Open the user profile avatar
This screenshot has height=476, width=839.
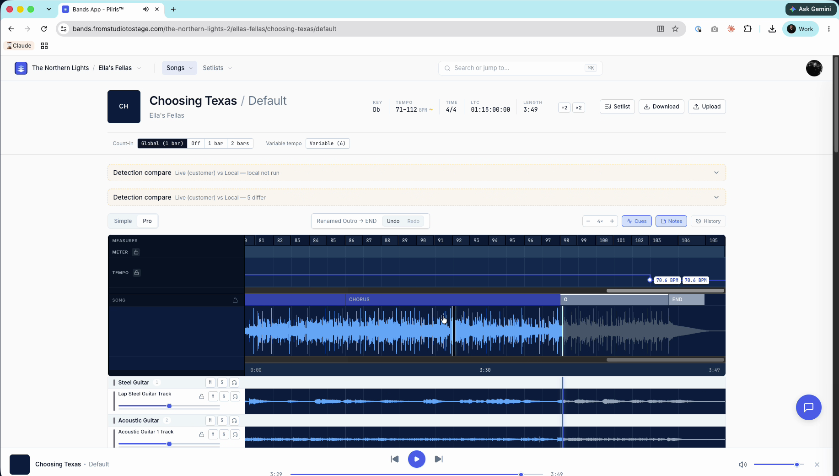point(814,68)
